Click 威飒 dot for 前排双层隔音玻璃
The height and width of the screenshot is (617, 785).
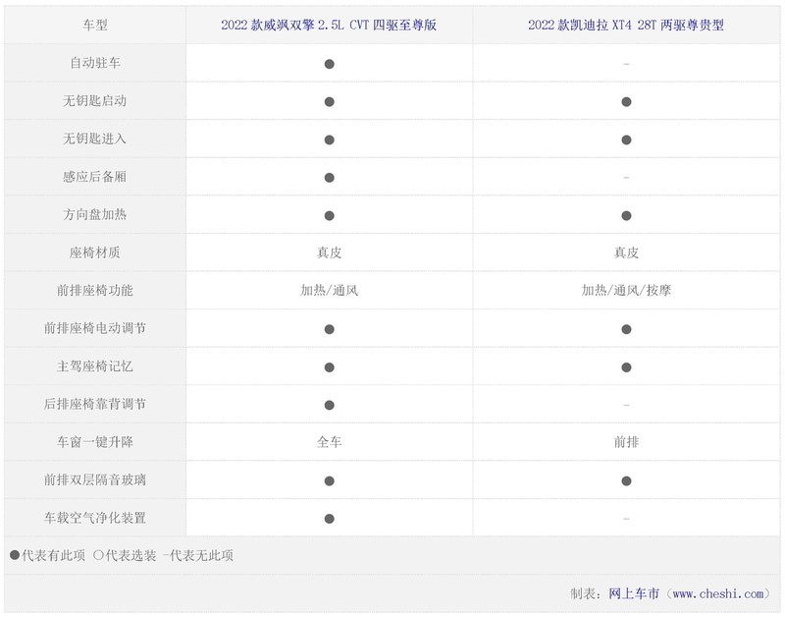click(x=329, y=481)
